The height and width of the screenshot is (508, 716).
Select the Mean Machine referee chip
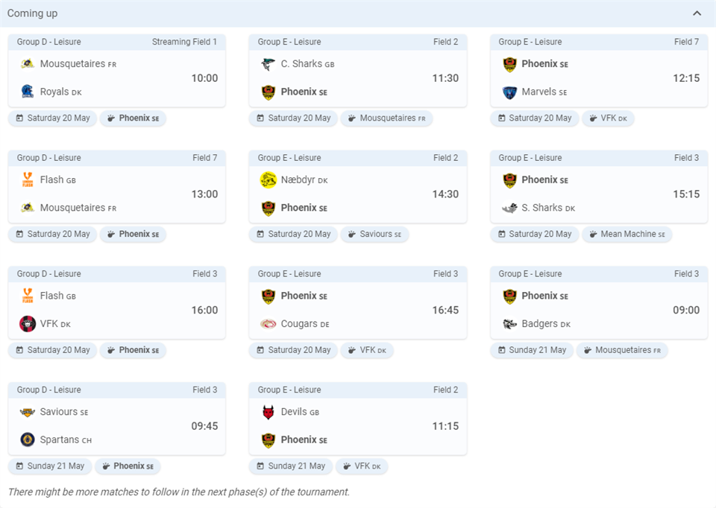coord(627,234)
